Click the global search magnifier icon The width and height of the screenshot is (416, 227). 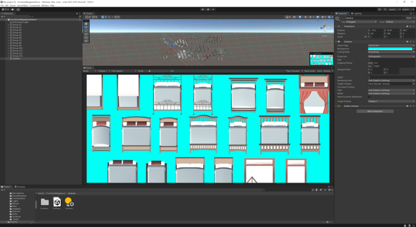(x=385, y=10)
